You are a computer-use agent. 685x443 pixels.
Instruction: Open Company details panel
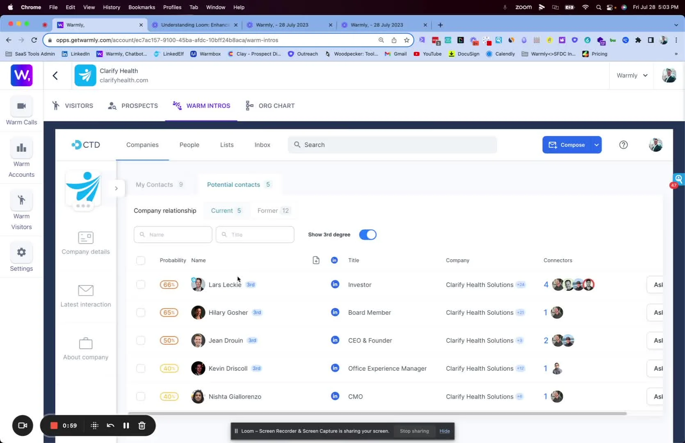click(86, 243)
